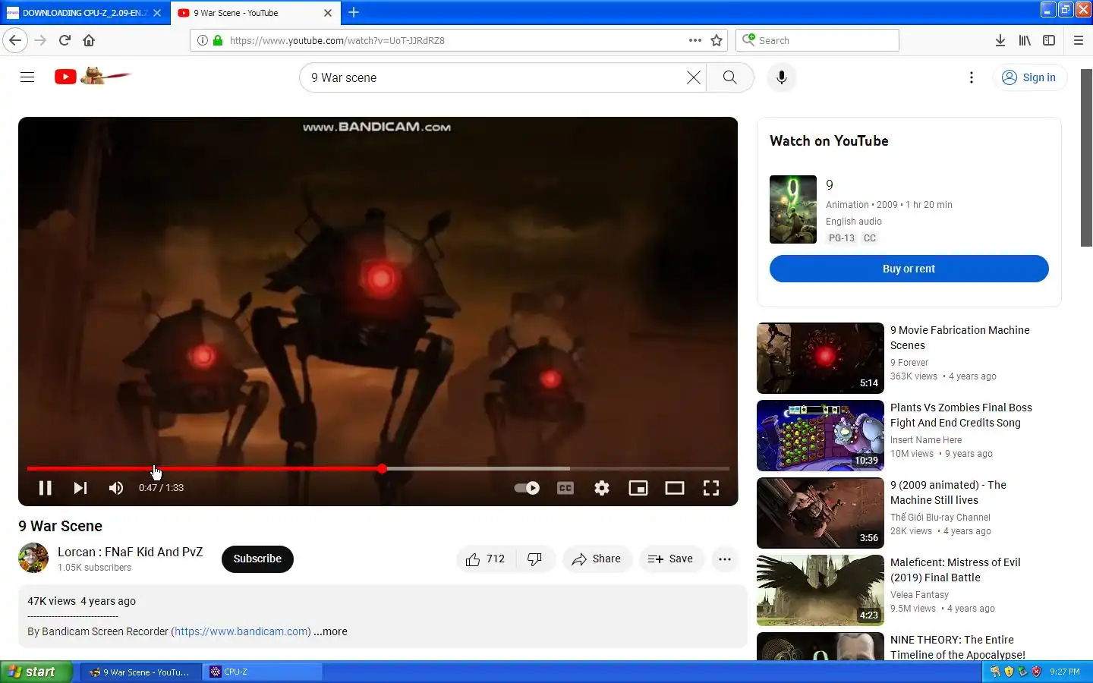Open Lorcan channel avatar
1093x683 pixels.
pyautogui.click(x=33, y=558)
